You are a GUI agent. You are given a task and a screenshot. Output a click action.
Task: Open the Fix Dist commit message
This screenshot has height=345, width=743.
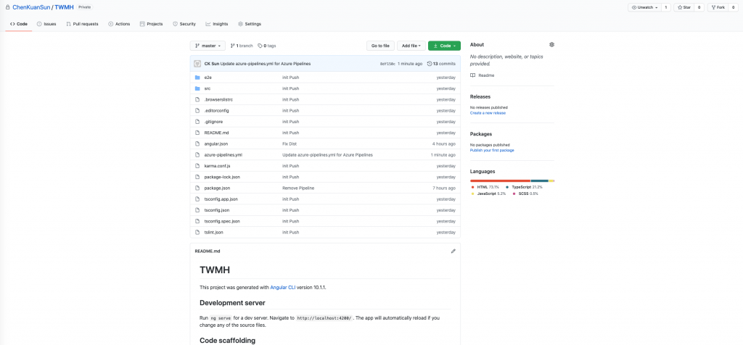pos(290,144)
